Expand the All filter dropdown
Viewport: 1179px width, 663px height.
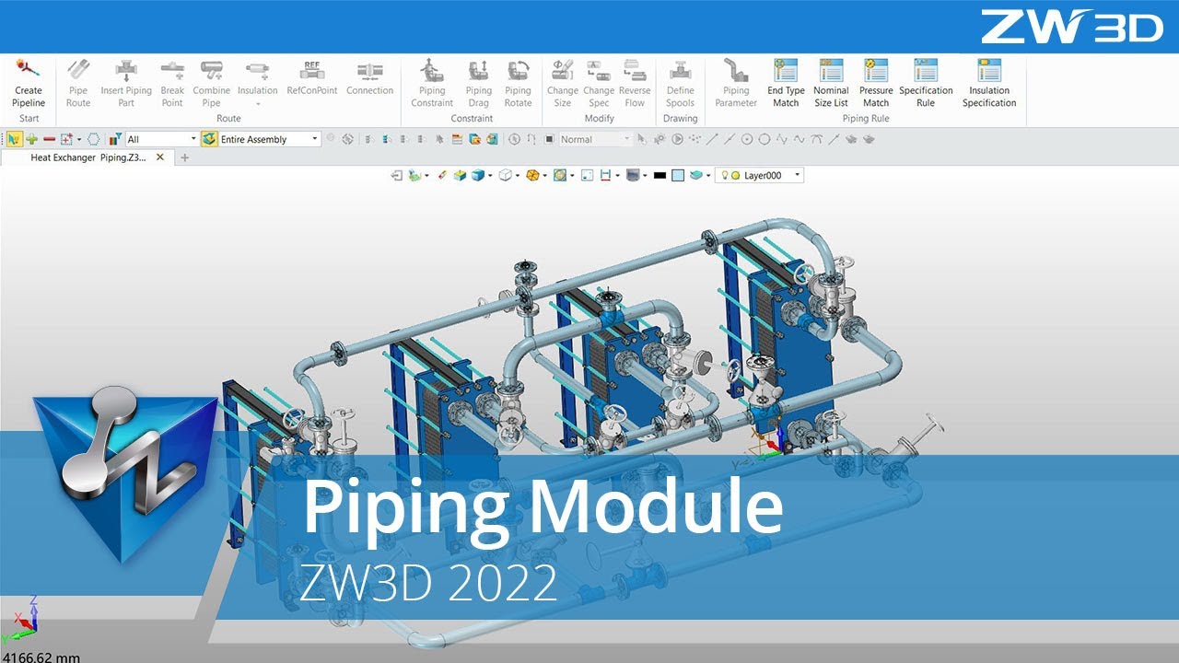193,139
